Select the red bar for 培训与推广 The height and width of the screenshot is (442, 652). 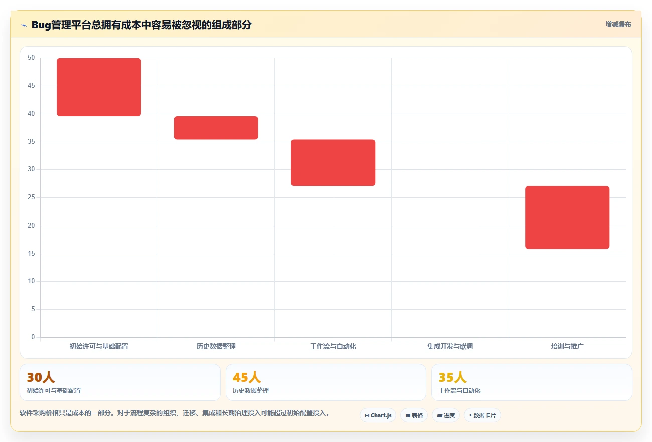[x=567, y=217]
